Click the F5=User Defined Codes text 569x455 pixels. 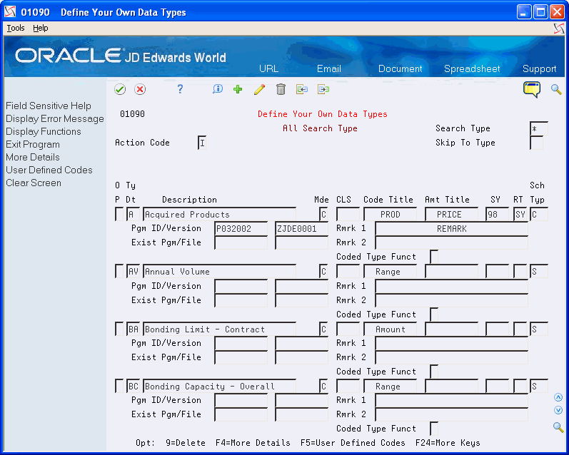tap(353, 443)
